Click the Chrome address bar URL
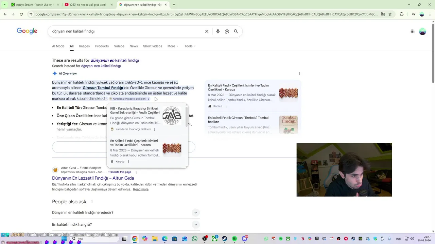 [x=206, y=14]
